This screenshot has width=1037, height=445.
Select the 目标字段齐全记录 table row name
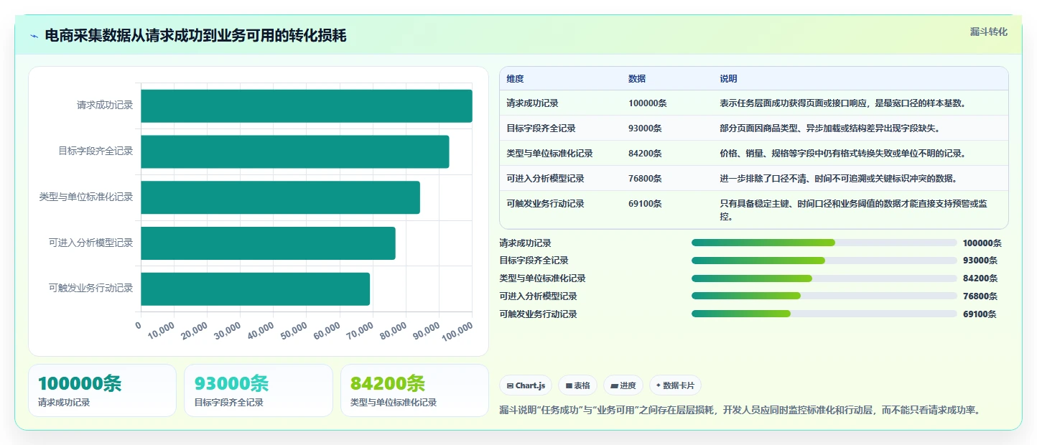point(541,128)
